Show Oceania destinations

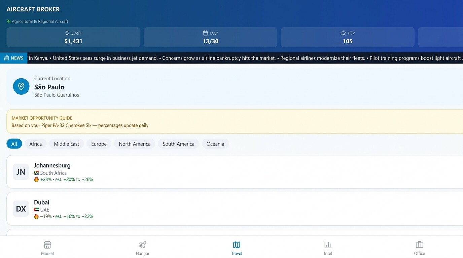[x=215, y=144]
